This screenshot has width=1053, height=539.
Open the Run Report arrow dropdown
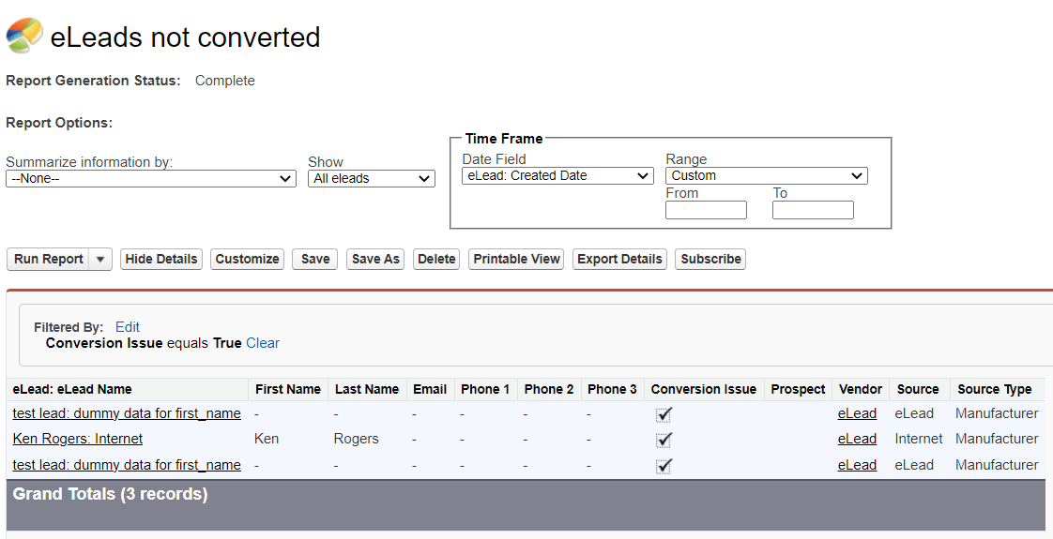(100, 260)
